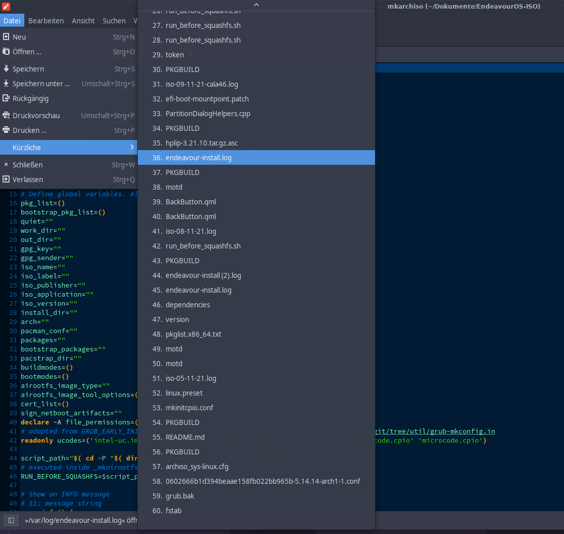Click code line 21 gpg_key=""
Image resolution: width=564 pixels, height=534 pixels.
point(41,249)
